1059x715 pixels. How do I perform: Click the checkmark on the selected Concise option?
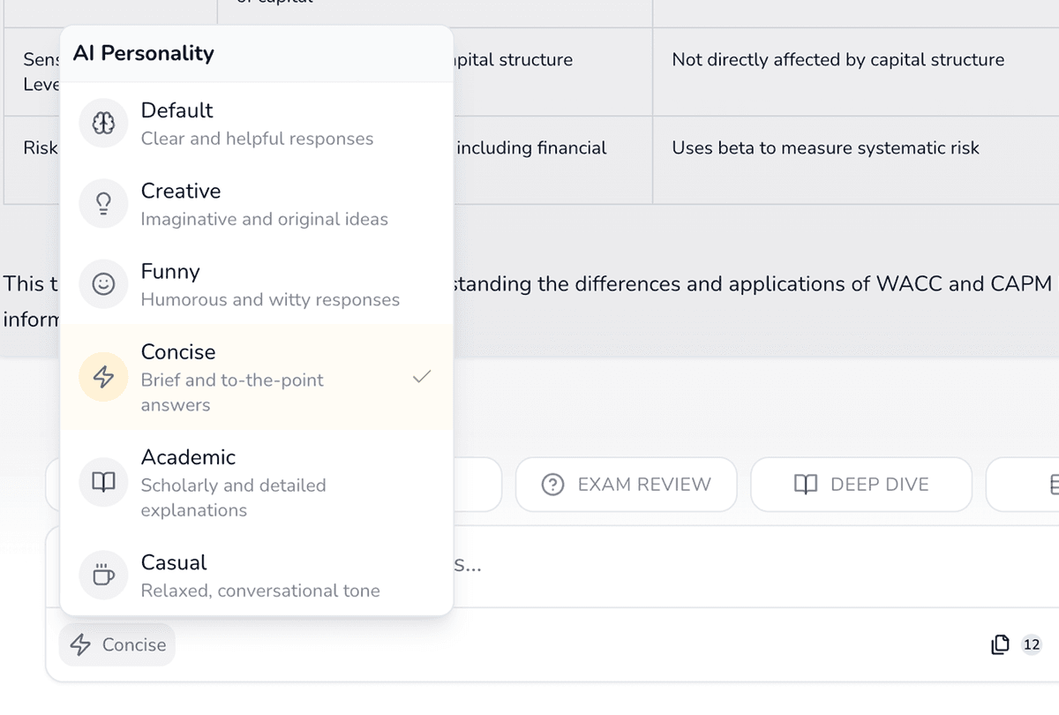[x=422, y=377]
